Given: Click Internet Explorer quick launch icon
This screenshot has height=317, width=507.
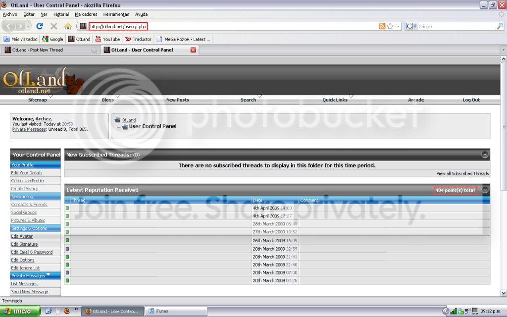Looking at the screenshot, I should (49, 311).
